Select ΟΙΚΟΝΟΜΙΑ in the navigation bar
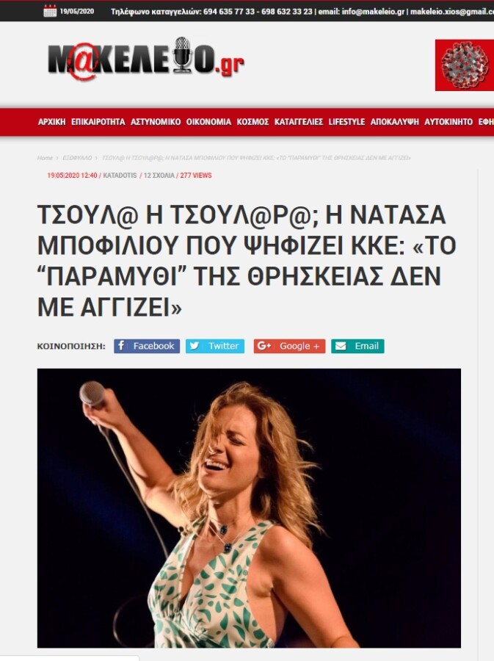The height and width of the screenshot is (661, 494). (209, 122)
